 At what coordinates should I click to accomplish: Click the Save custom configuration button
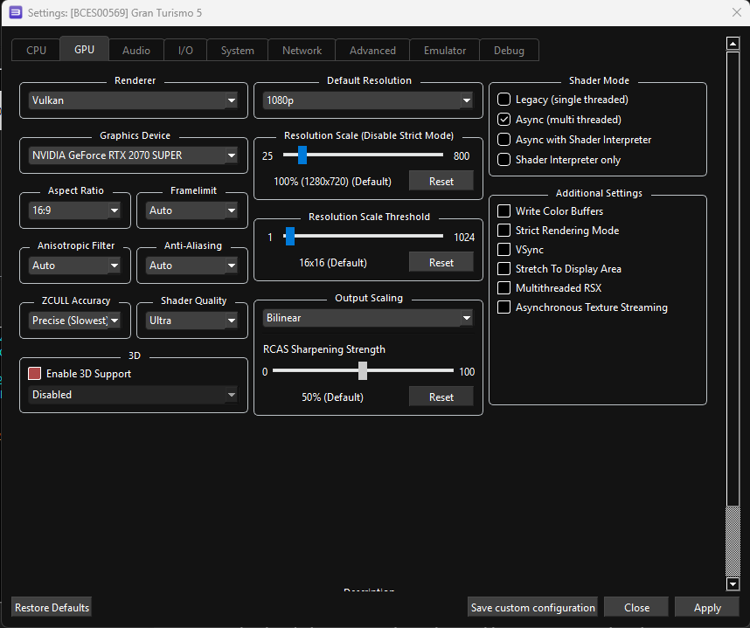point(532,608)
